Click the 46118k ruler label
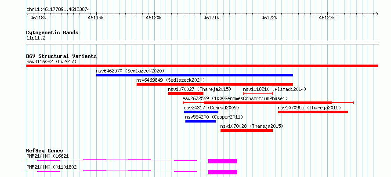The width and height of the screenshot is (391, 177). [38, 18]
